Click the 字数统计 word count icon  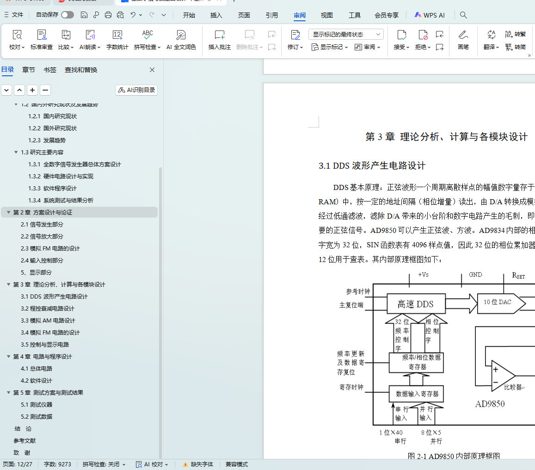coord(117,36)
